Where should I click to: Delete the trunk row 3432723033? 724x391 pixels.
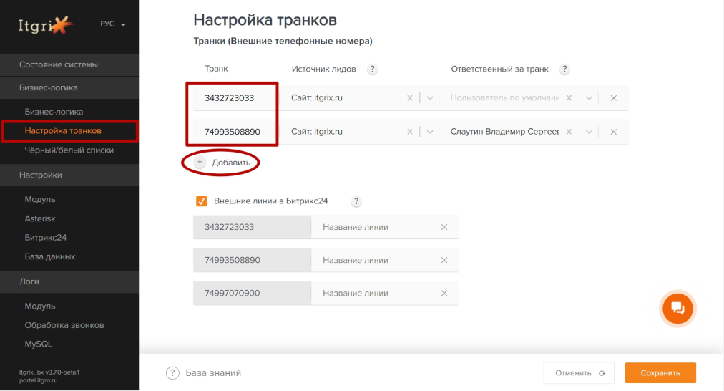click(x=613, y=98)
